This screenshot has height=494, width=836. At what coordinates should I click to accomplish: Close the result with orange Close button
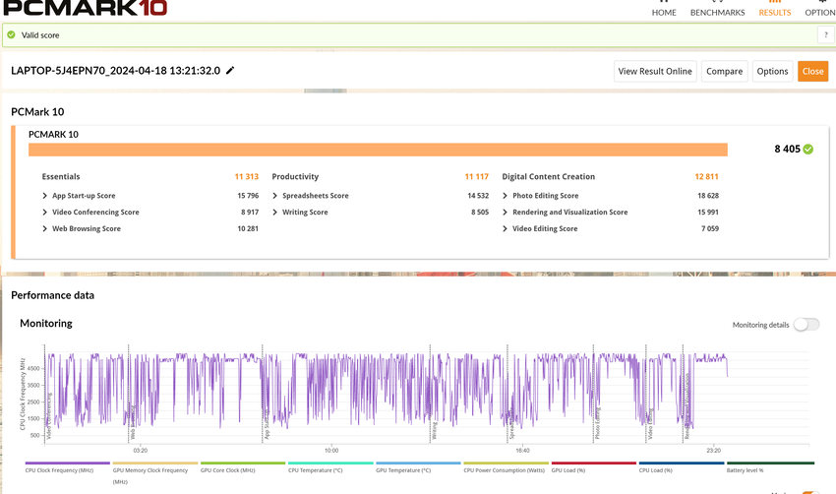click(x=812, y=71)
